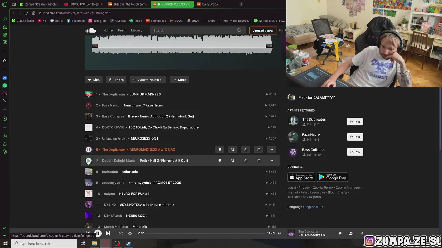Open File Explorer from the taskbar
This screenshot has width=442, height=248.
pyautogui.click(x=94, y=244)
